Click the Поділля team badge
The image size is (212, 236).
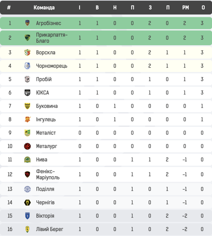[x=27, y=189]
